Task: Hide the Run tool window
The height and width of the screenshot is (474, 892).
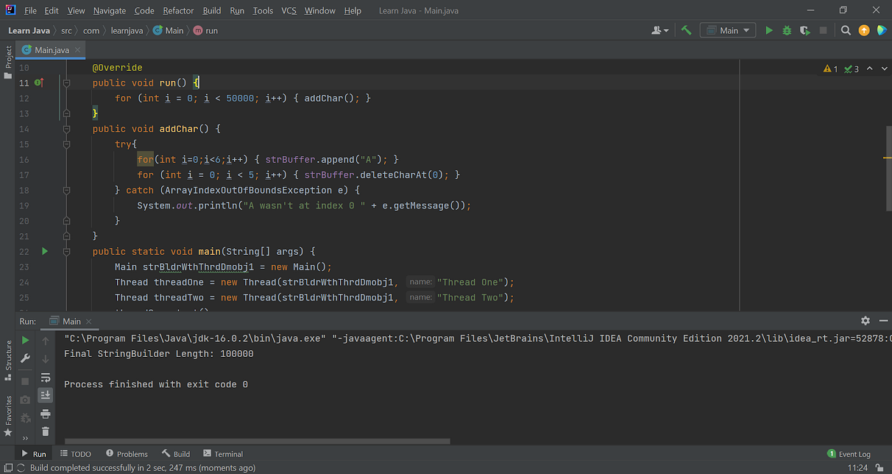Action: 883,321
